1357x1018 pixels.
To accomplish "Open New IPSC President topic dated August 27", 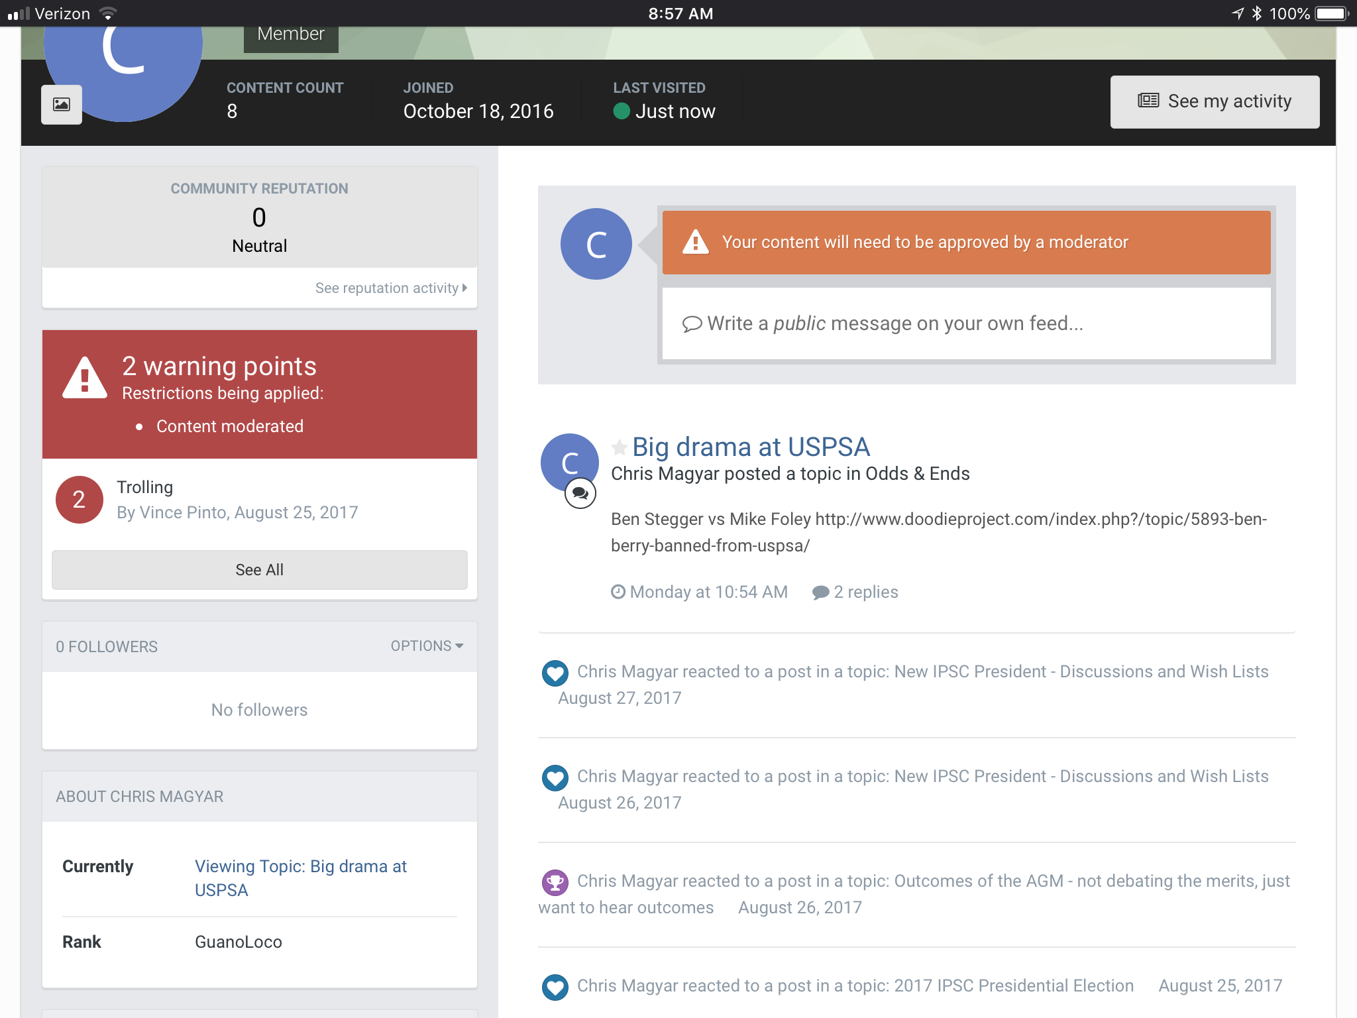I will [x=1081, y=672].
